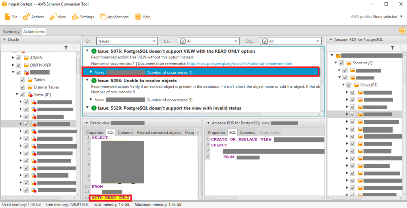
Task: Toggle the PostgreSQL Views [81] checkbox
Action: click(349, 85)
